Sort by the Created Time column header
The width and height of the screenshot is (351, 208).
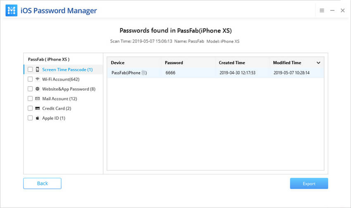(232, 63)
